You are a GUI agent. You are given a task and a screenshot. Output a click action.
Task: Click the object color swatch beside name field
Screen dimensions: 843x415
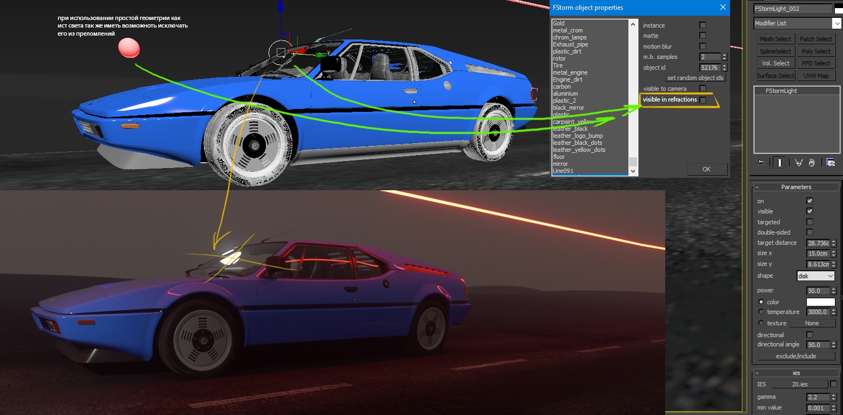[x=839, y=9]
